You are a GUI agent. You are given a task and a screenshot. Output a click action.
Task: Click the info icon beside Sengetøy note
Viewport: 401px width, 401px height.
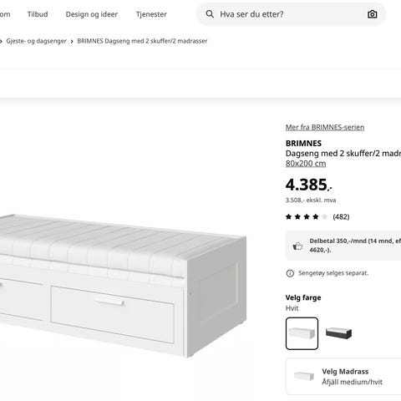[x=290, y=273]
